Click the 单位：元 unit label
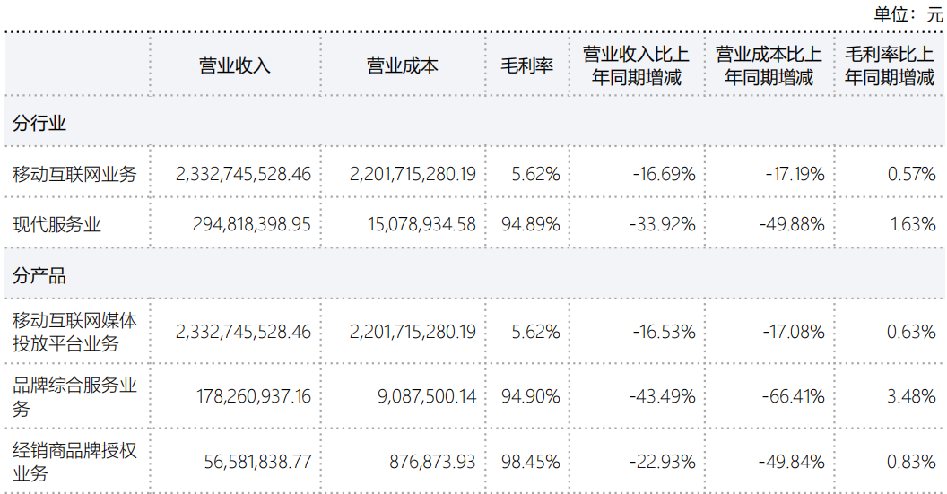 tap(908, 13)
